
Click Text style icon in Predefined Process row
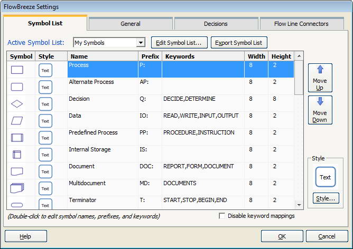[45, 138]
